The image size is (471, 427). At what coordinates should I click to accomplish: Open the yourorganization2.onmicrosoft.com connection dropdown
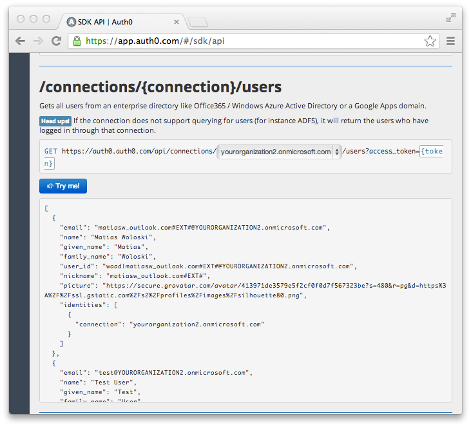(x=279, y=152)
